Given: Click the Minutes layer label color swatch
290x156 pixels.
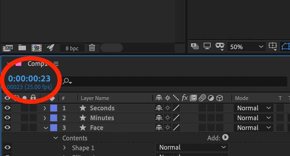Looking at the screenshot, I should 54,118.
